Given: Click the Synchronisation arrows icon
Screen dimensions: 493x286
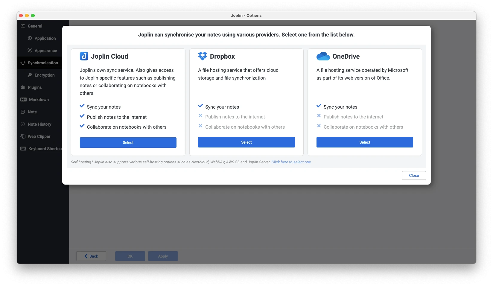Looking at the screenshot, I should coord(23,63).
